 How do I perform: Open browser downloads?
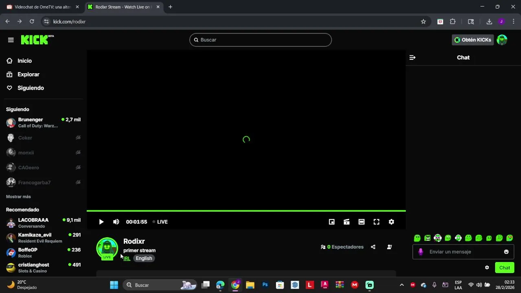pos(489,22)
